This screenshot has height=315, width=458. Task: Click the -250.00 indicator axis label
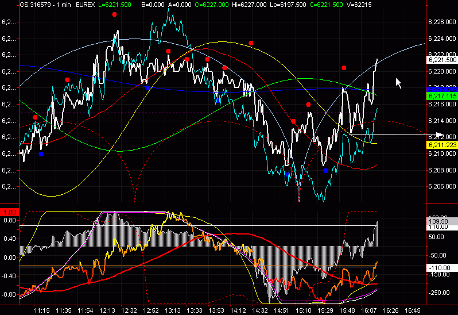click(x=439, y=293)
